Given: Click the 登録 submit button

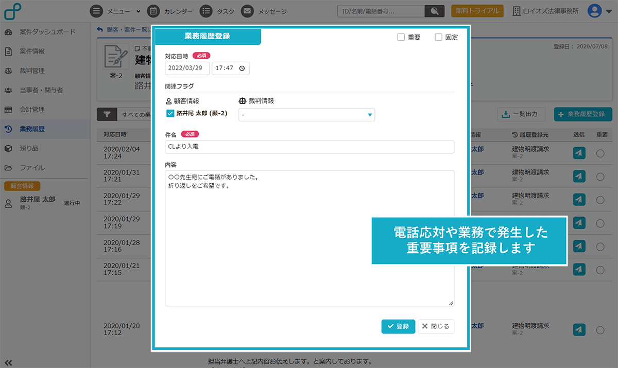Looking at the screenshot, I should 398,326.
